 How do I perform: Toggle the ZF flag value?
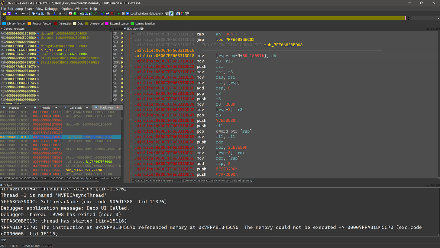[122, 87]
